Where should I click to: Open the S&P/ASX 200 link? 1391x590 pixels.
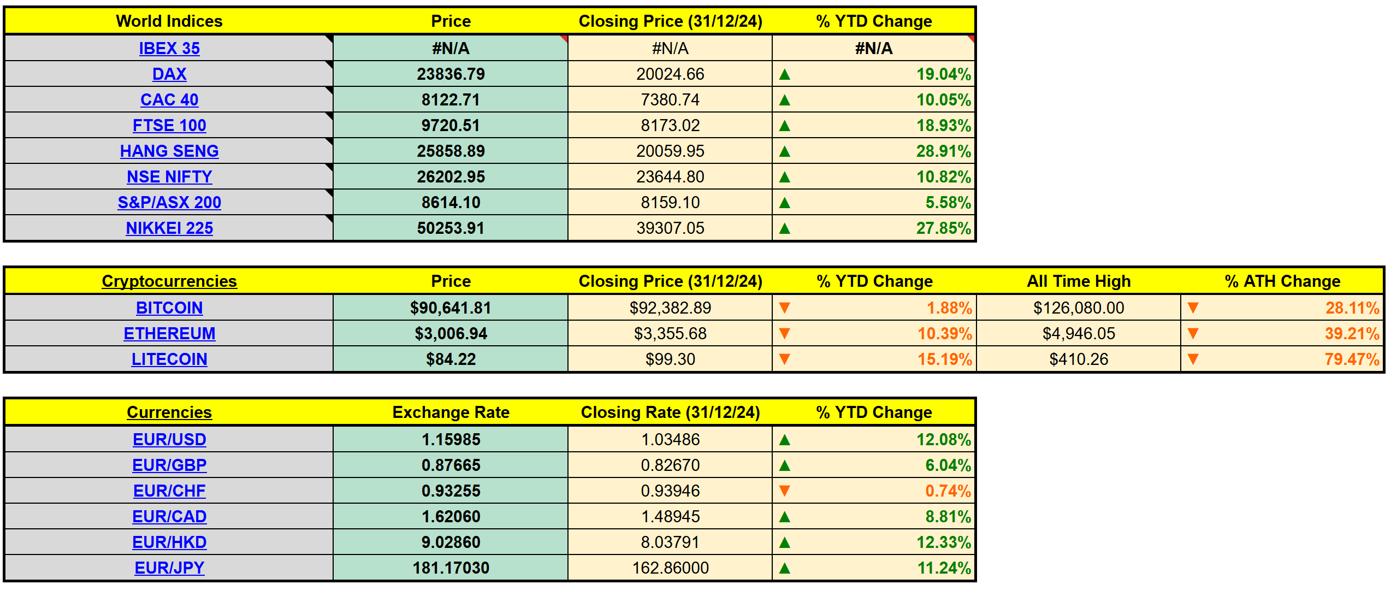point(169,203)
